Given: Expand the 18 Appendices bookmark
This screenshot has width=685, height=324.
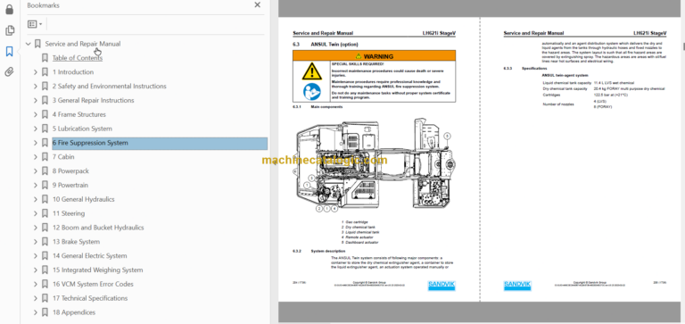Looking at the screenshot, I should (x=36, y=312).
